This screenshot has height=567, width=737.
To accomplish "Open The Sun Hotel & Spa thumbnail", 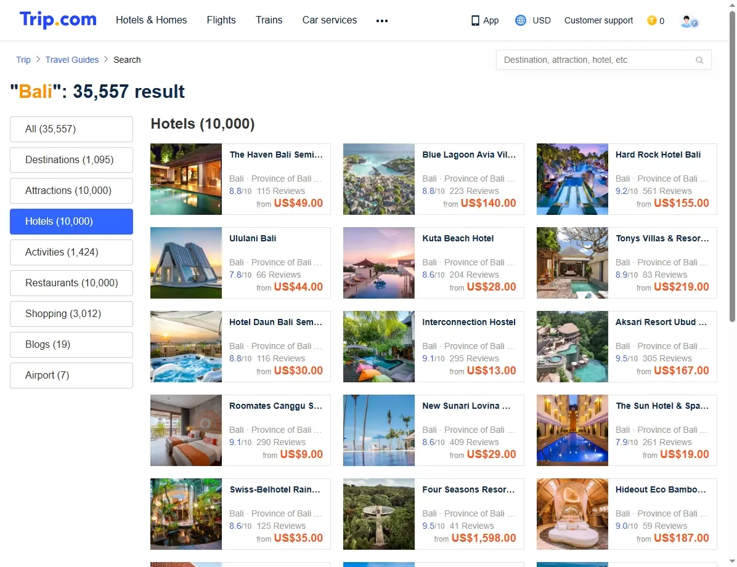I will 572,430.
